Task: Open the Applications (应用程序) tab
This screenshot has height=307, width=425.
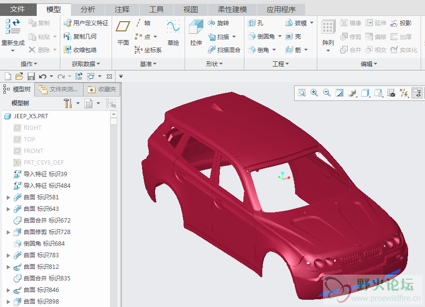Action: [281, 10]
